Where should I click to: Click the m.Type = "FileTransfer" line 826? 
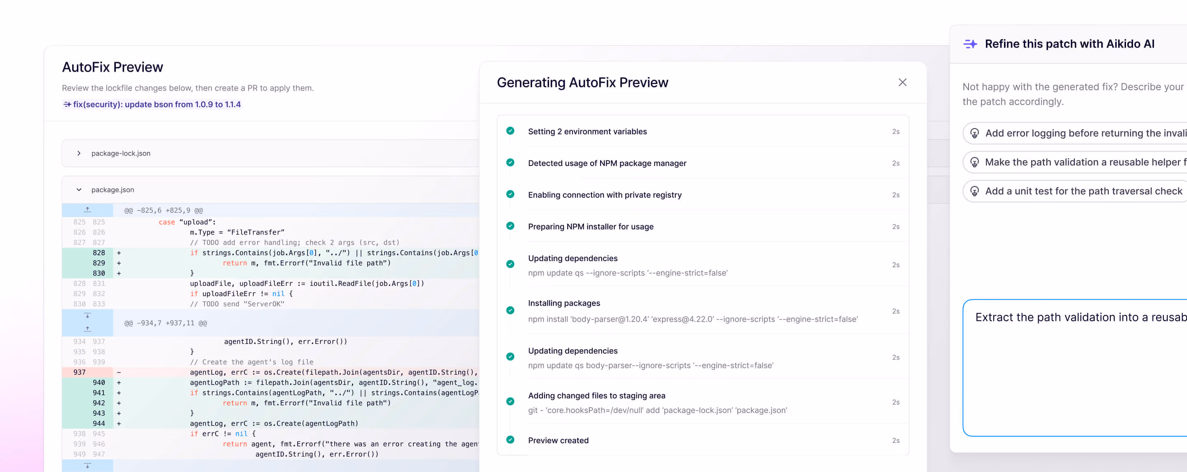[x=237, y=232]
